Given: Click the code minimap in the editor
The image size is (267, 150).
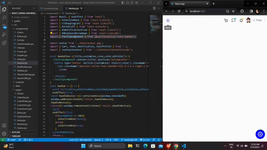Looking at the screenshot, I should pos(155,24).
